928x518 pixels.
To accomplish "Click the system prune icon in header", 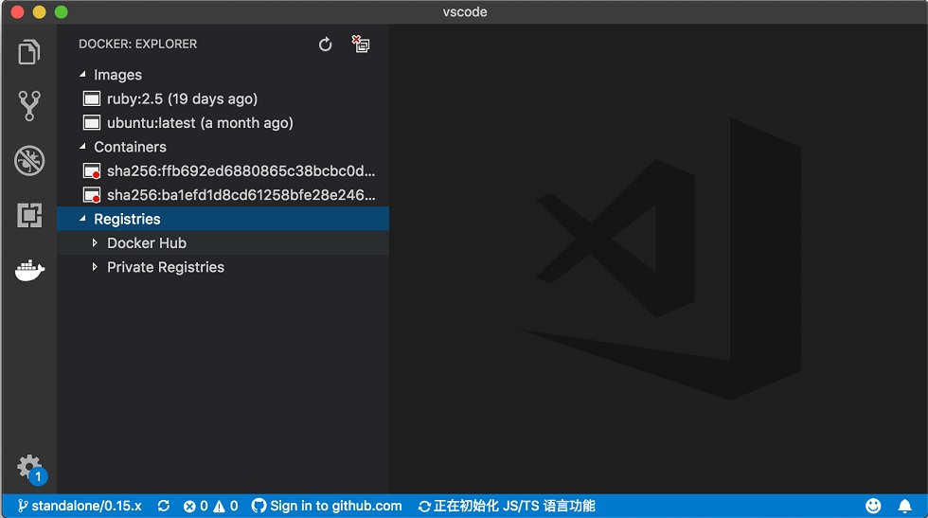I will click(361, 44).
